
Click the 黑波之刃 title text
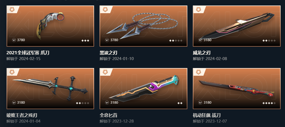point(109,53)
